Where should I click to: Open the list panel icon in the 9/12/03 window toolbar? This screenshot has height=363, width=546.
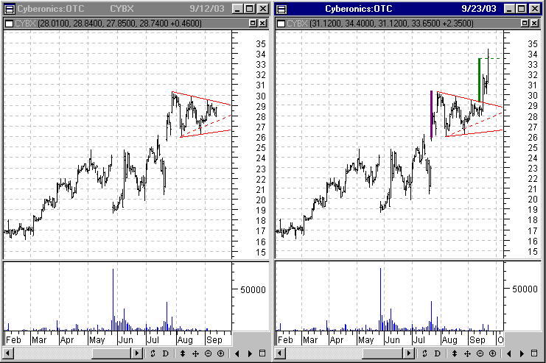262,353
